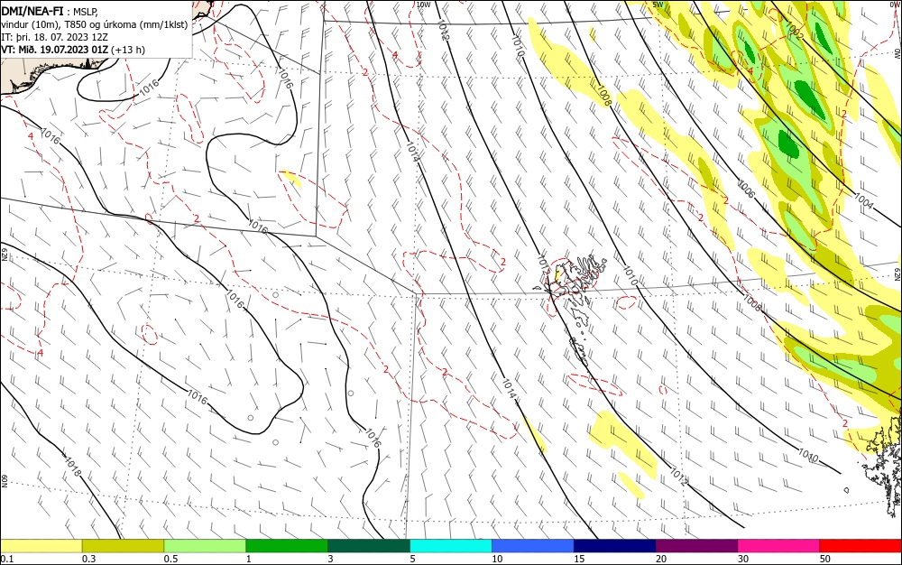Click the light green 0.5 legend block
Image resolution: width=902 pixels, height=565 pixels.
(x=205, y=546)
